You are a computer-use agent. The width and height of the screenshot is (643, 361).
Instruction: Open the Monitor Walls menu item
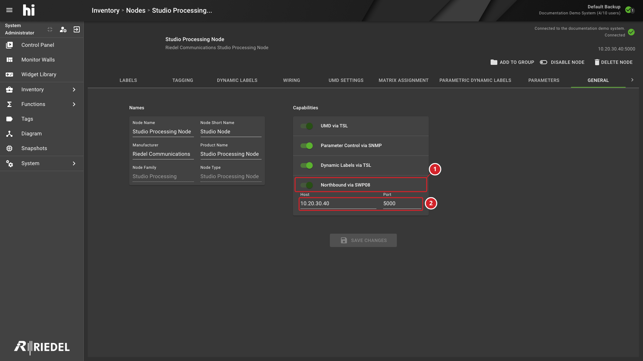pyautogui.click(x=42, y=59)
